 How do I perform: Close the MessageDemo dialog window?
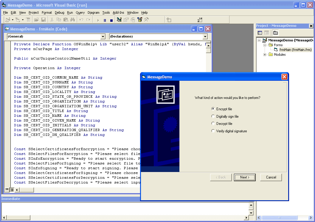click(x=284, y=77)
